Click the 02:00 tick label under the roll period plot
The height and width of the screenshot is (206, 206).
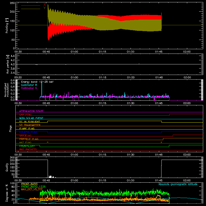coord(187,78)
